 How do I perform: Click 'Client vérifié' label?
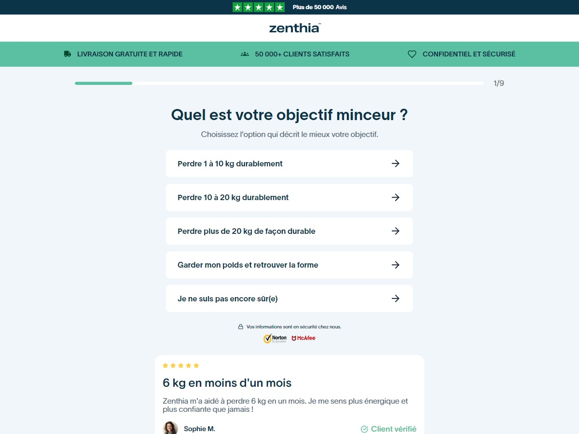click(394, 429)
